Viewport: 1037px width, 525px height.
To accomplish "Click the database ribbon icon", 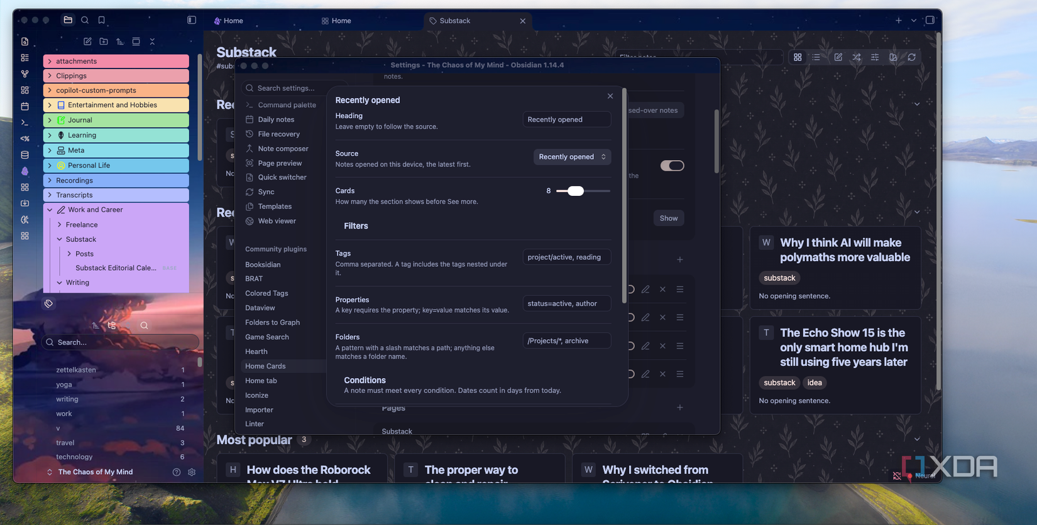I will (25, 154).
